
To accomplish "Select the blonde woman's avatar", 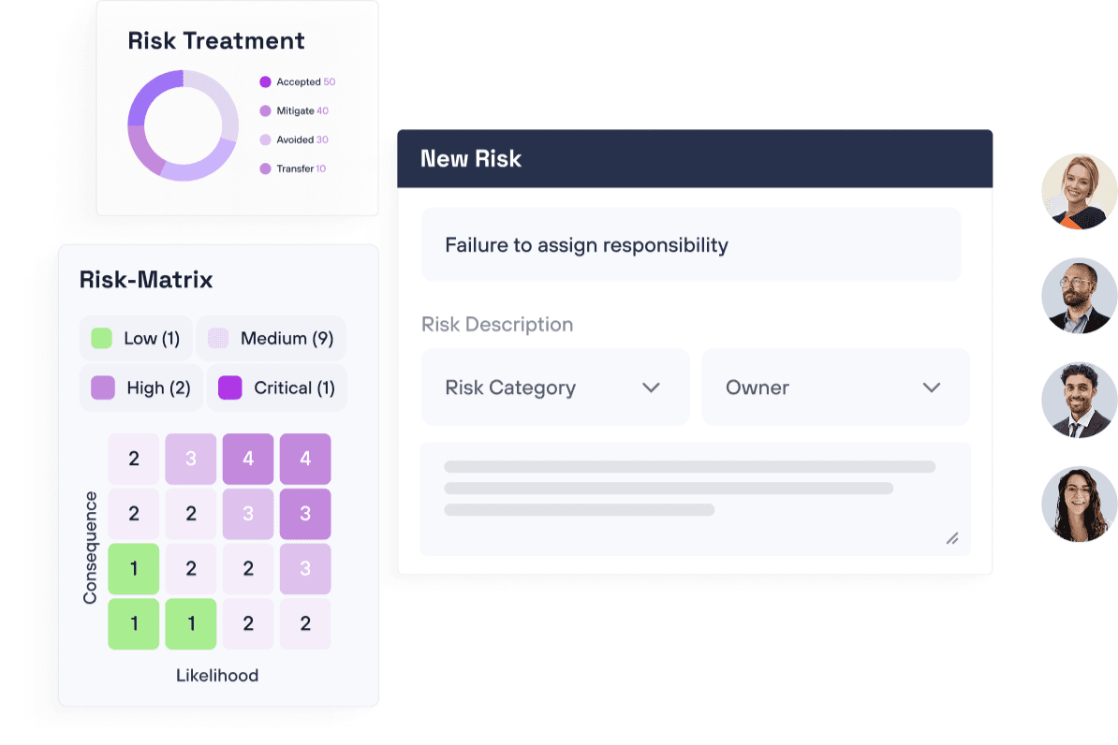I will click(x=1079, y=191).
